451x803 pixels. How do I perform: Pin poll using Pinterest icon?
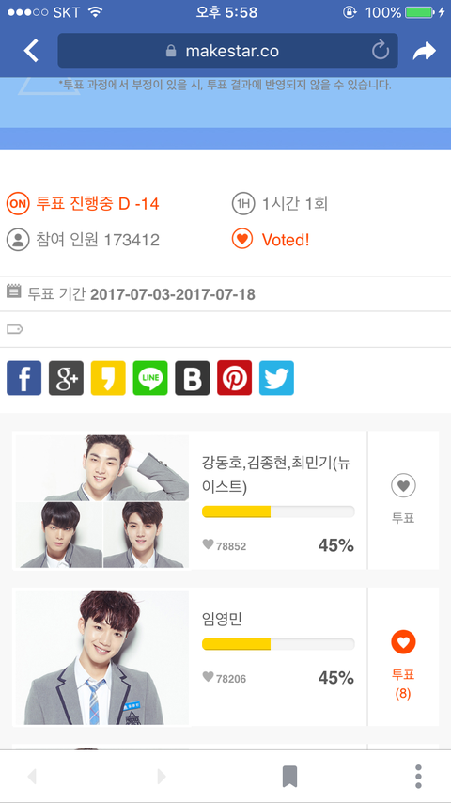click(235, 378)
